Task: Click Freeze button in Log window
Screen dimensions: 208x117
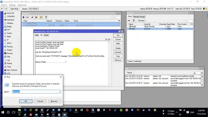Action: pyautogui.click(x=129, y=73)
